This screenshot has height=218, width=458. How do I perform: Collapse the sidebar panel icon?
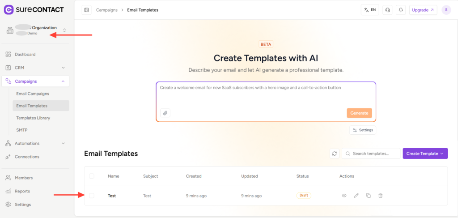click(87, 10)
